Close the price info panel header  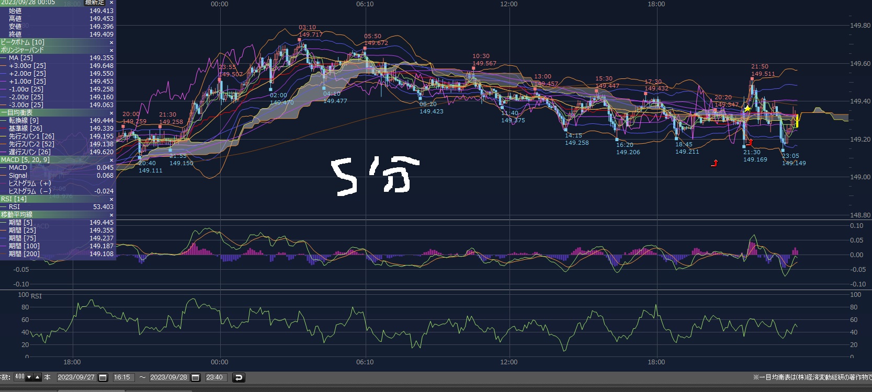pyautogui.click(x=111, y=3)
